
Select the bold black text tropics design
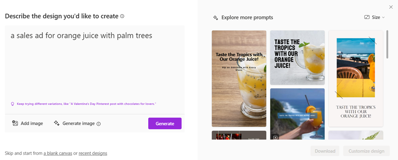(297, 58)
